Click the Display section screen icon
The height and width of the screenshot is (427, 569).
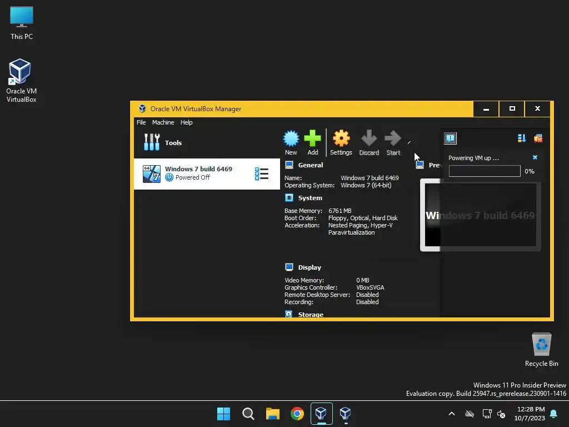pyautogui.click(x=289, y=267)
